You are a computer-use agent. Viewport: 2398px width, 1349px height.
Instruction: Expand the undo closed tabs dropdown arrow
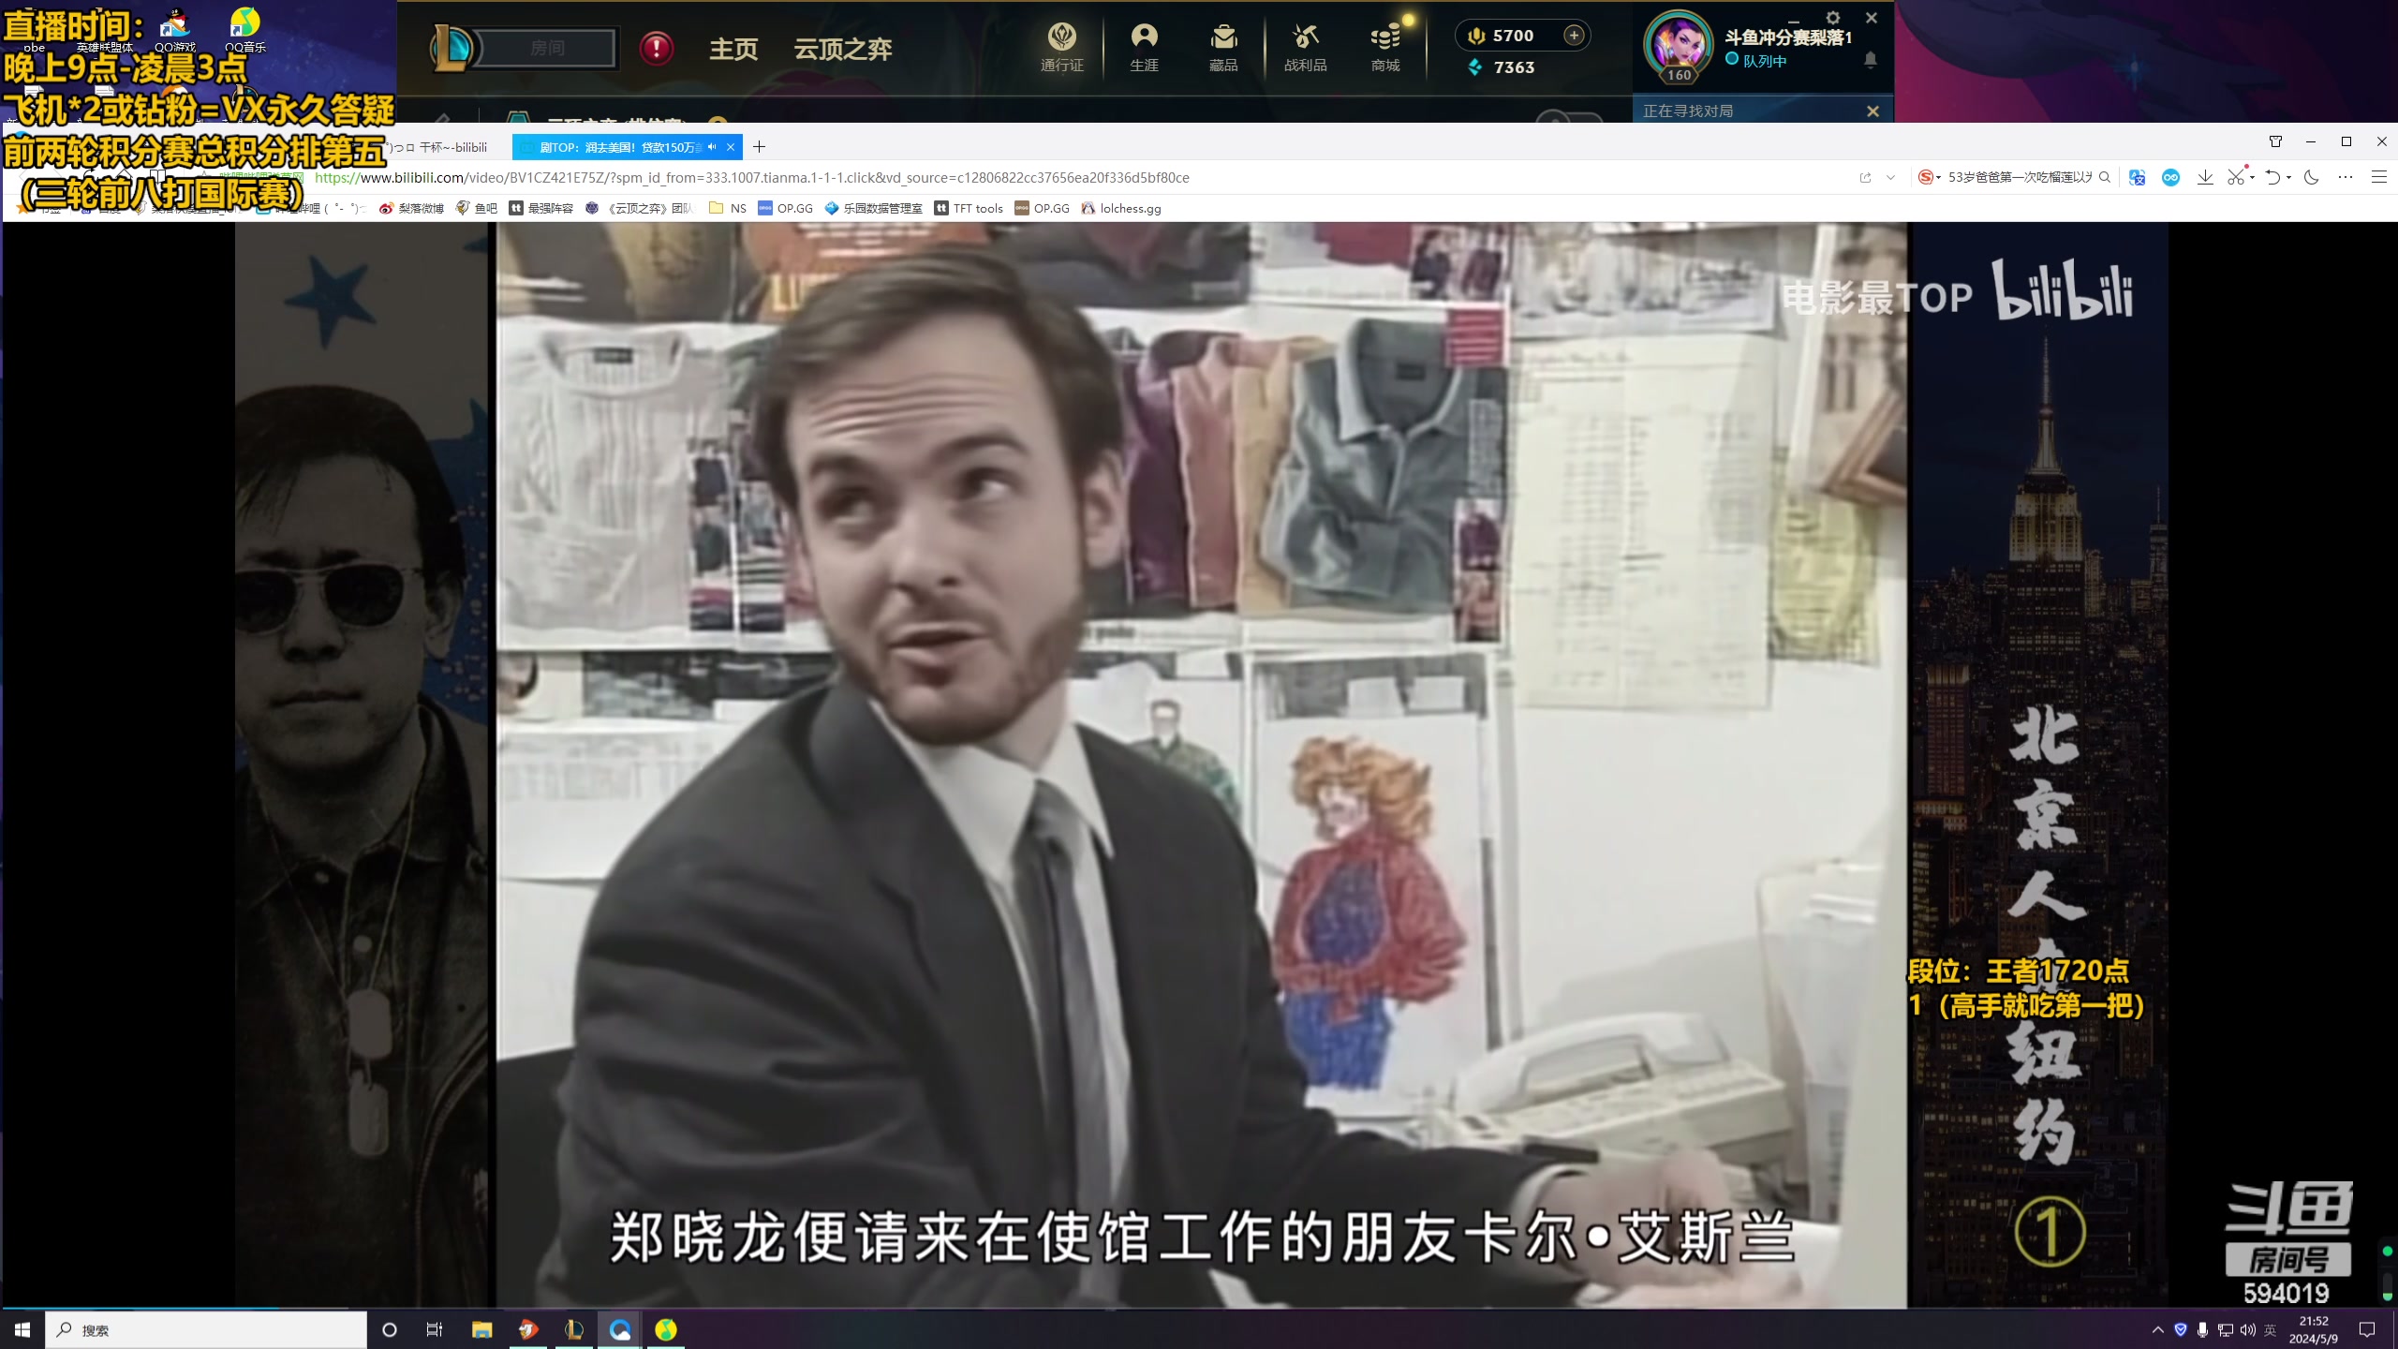2288,177
